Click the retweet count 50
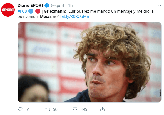The image size is (164, 115). [55, 109]
